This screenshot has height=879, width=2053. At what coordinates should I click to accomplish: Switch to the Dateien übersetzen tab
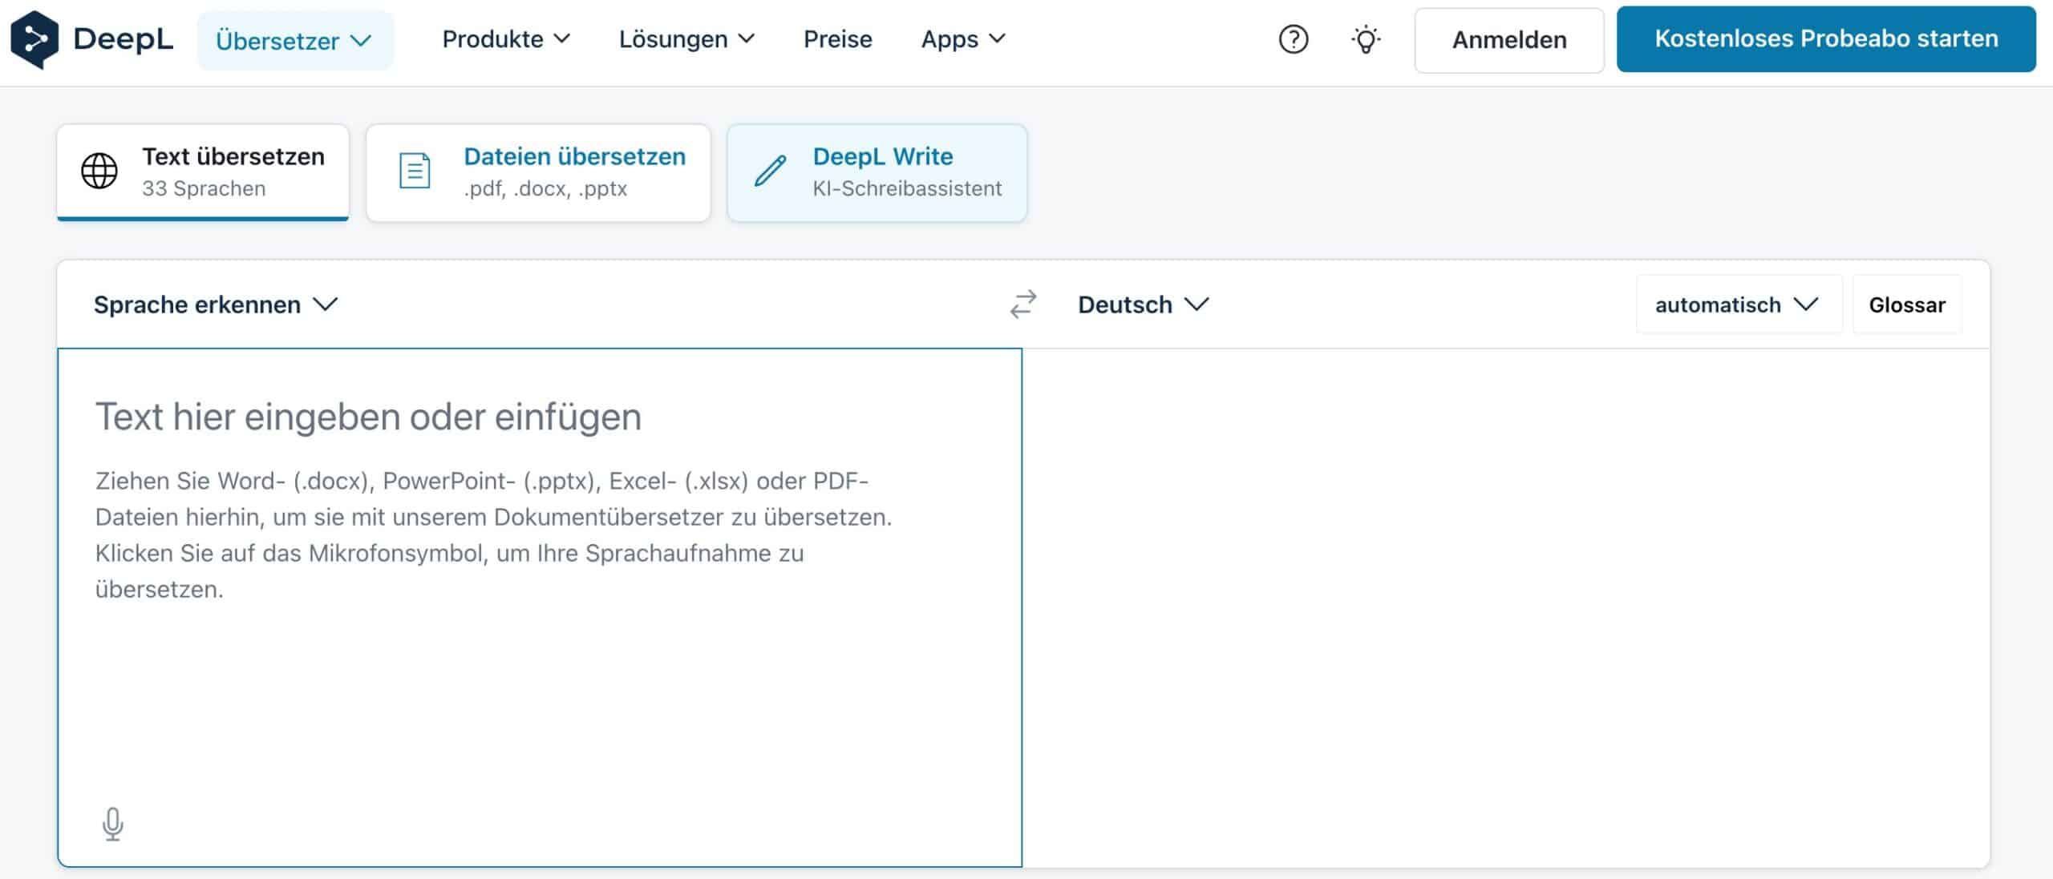pos(538,172)
